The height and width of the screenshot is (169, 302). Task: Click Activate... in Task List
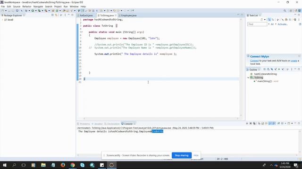(283, 24)
